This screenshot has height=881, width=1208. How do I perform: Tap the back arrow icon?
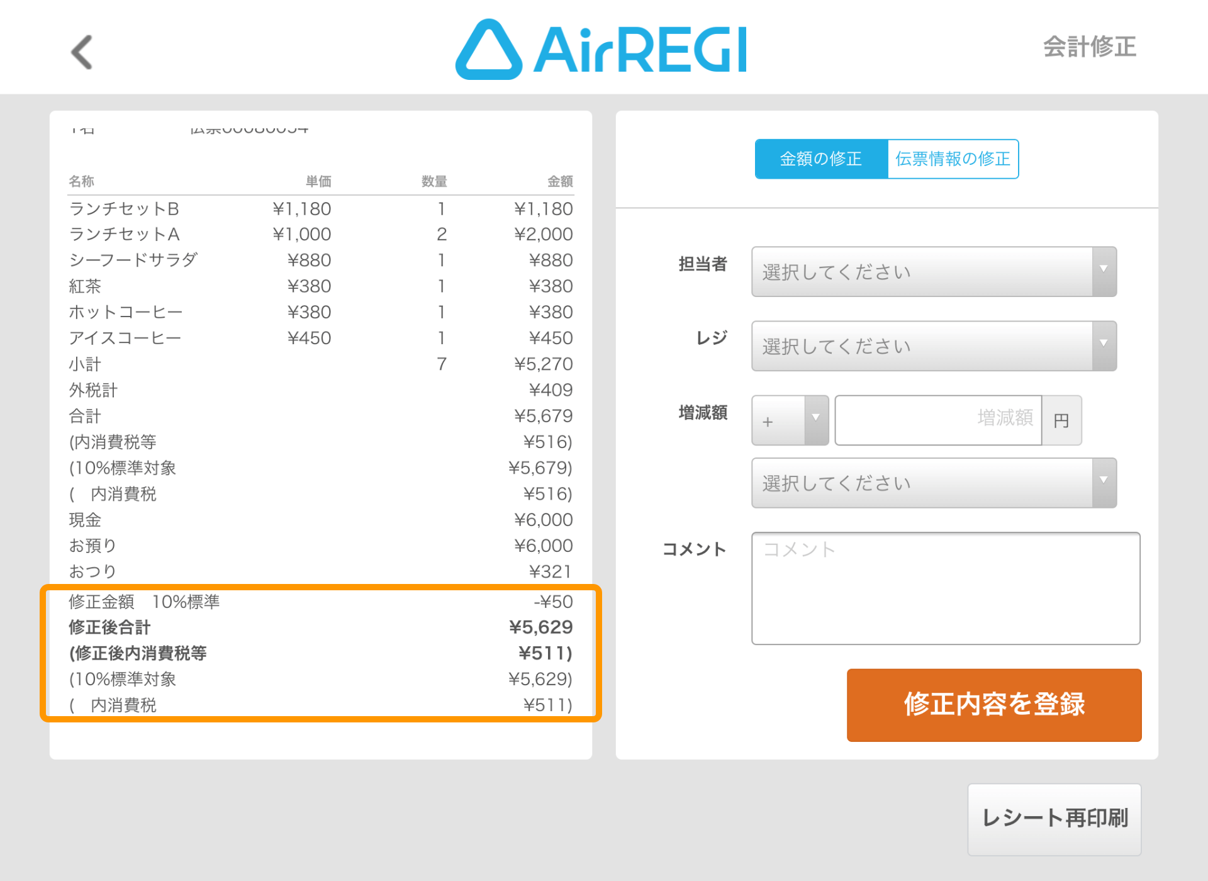tap(82, 52)
